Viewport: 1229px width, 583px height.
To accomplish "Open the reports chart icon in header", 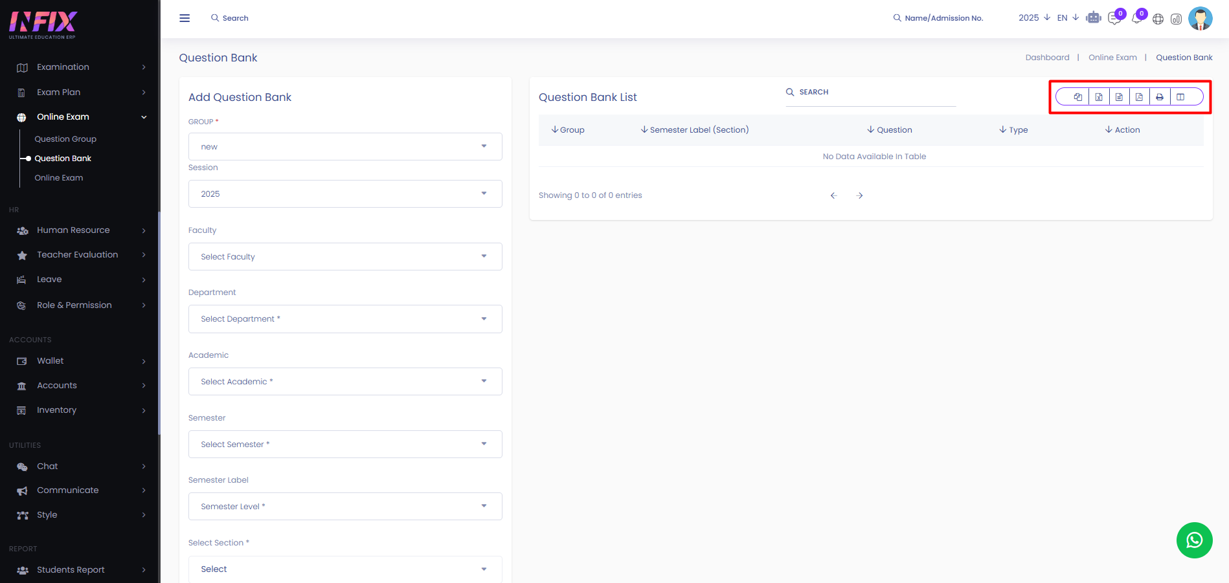I will pos(1177,19).
